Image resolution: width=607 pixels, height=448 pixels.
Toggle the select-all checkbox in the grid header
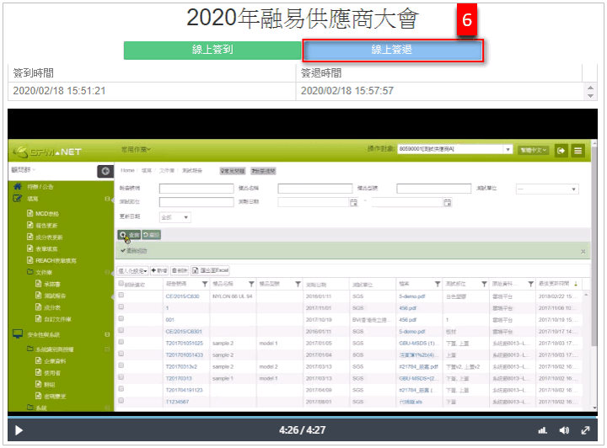pyautogui.click(x=121, y=284)
